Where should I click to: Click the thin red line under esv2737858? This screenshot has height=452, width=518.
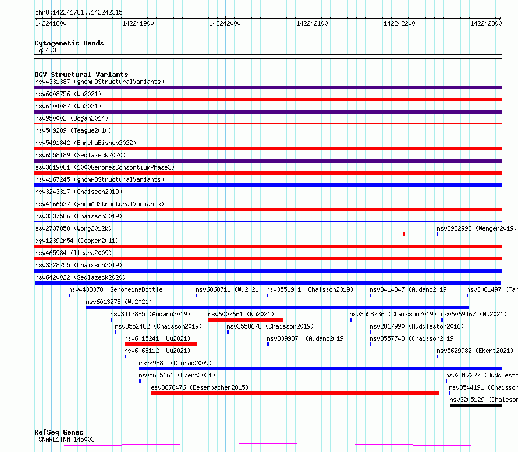[219, 234]
